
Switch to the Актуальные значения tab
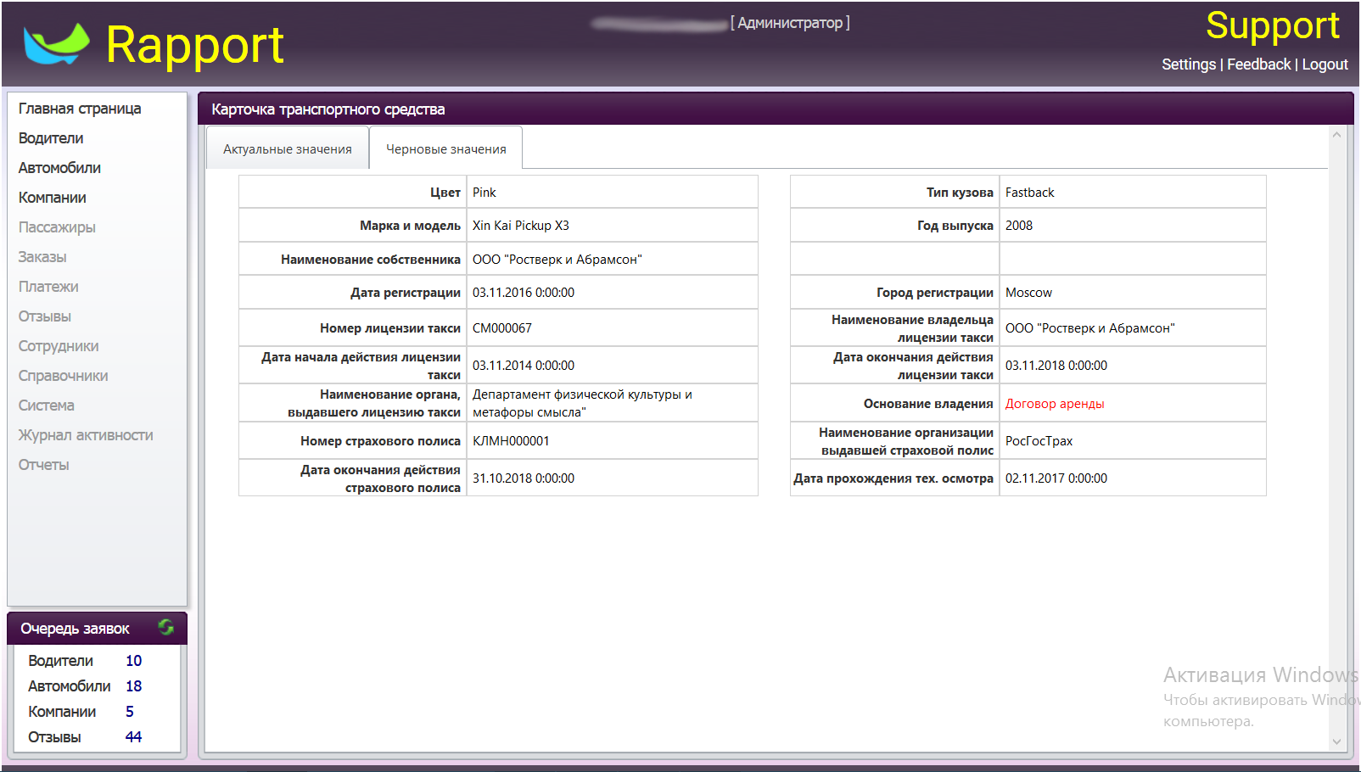[x=288, y=148]
